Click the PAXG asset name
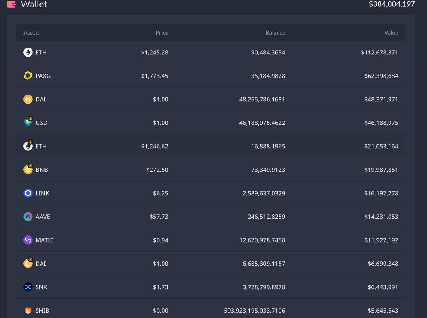The width and height of the screenshot is (427, 318). tap(43, 76)
